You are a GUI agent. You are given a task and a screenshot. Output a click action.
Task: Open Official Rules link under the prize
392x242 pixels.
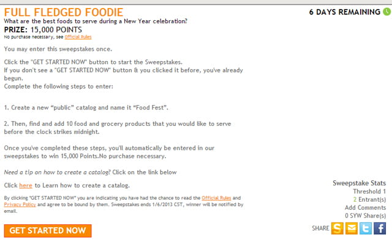click(78, 37)
